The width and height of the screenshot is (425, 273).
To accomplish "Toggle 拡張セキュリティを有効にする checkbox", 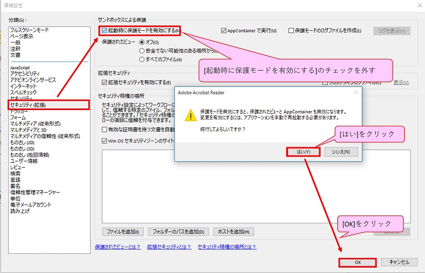I will pos(105,83).
